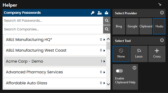Select the Cross tool
The image size is (168, 93).
point(157,54)
